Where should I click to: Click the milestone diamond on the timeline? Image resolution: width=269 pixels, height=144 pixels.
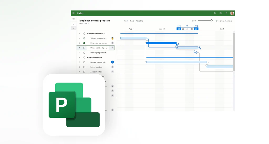click(x=196, y=53)
